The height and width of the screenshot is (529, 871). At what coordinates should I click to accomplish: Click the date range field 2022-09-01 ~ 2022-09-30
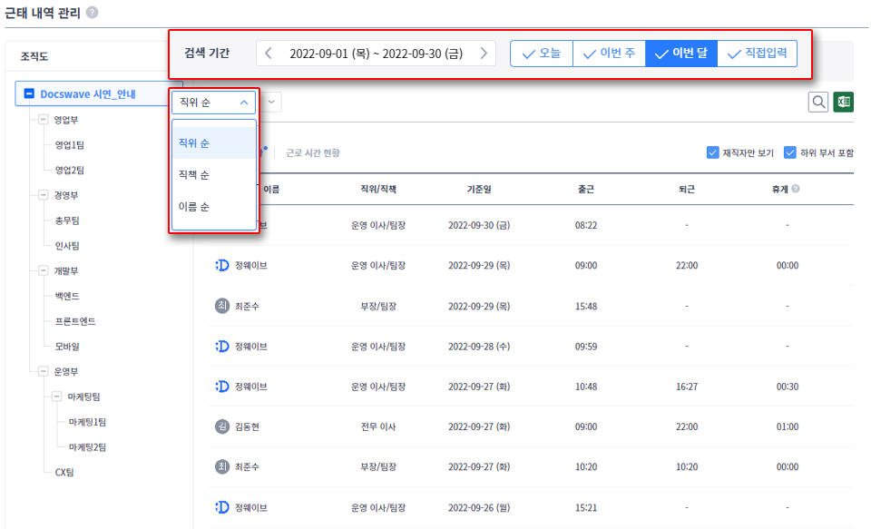coord(376,54)
